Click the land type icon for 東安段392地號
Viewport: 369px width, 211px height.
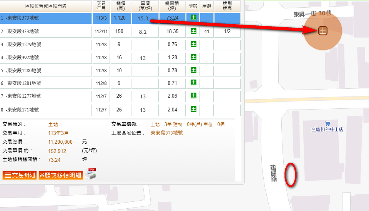(x=193, y=57)
